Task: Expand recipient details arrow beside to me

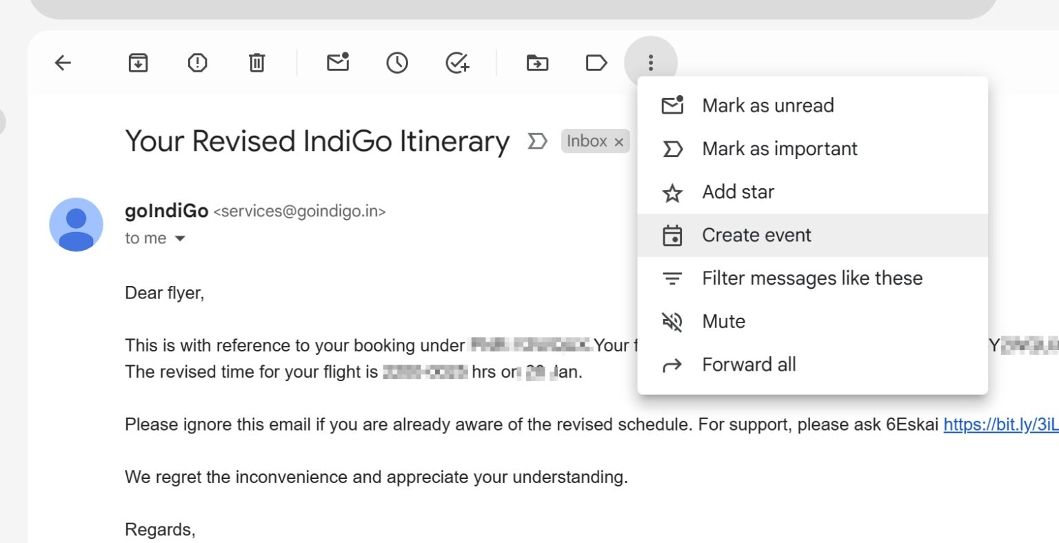Action: click(x=180, y=239)
